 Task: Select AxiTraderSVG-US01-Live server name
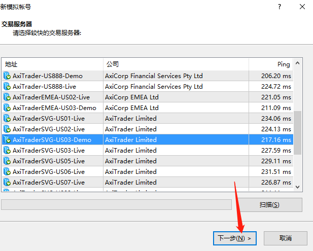(49, 118)
